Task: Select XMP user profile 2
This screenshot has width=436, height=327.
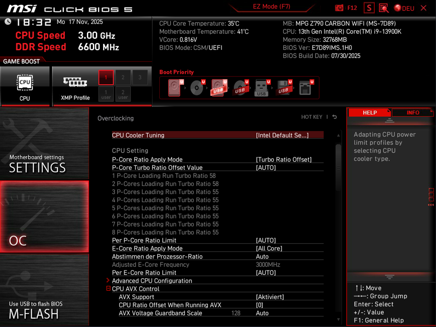Action: [x=123, y=94]
